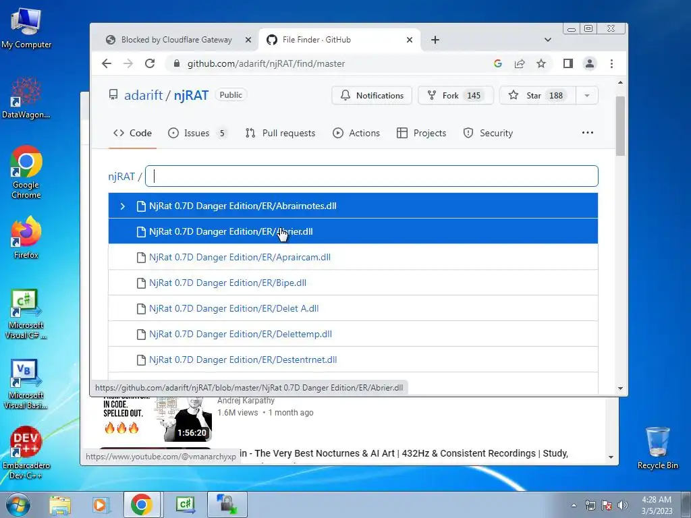Expand the repo nav overflow ellipsis

point(588,133)
